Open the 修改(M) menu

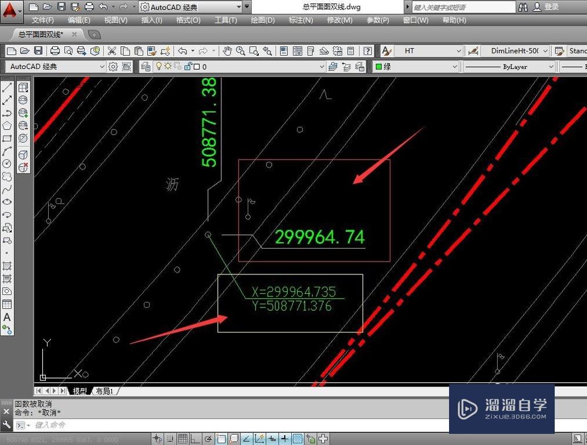pos(339,20)
